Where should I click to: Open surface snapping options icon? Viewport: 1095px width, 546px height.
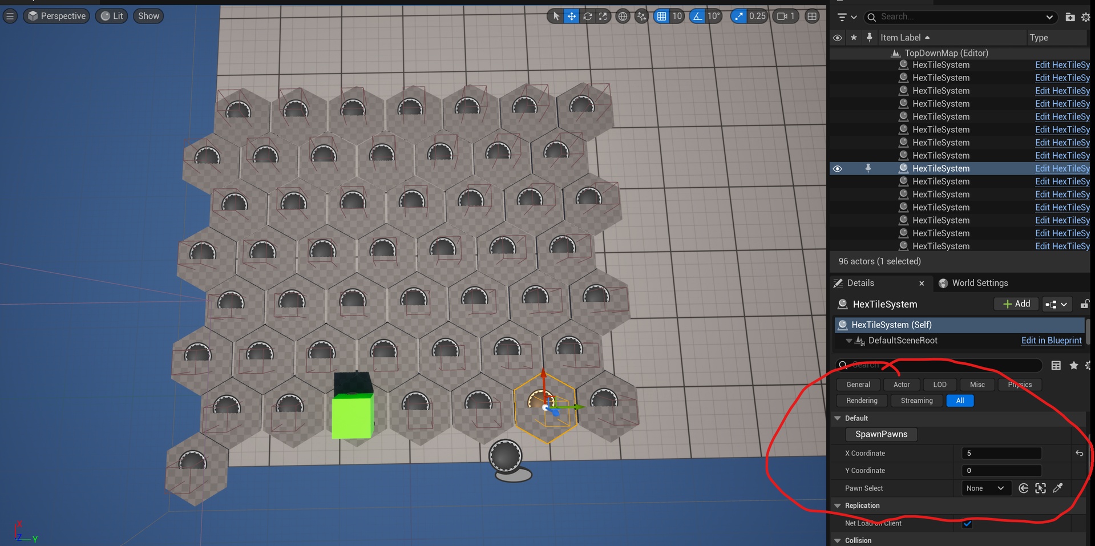(x=641, y=16)
